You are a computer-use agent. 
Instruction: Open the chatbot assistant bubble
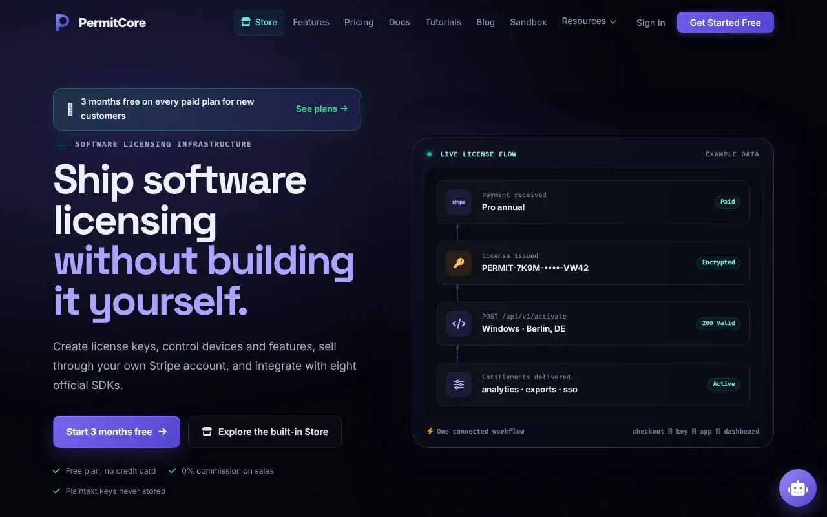click(x=798, y=488)
